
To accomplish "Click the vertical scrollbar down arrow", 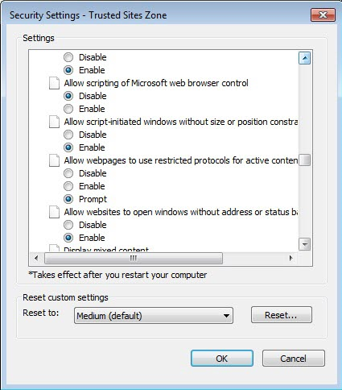I will pyautogui.click(x=304, y=244).
